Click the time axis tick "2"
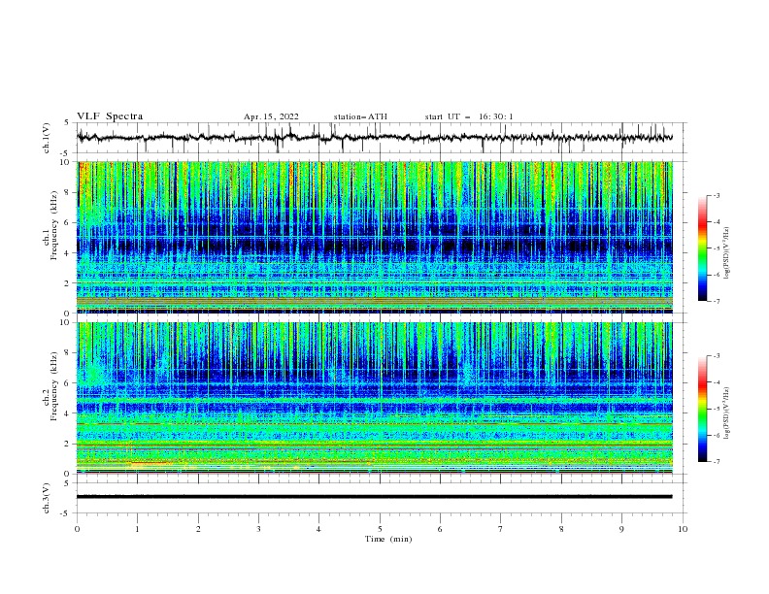Screen dimensions: 769x594 198,529
